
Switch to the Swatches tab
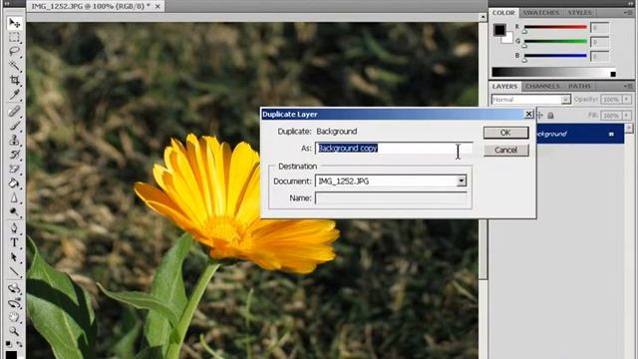click(541, 13)
